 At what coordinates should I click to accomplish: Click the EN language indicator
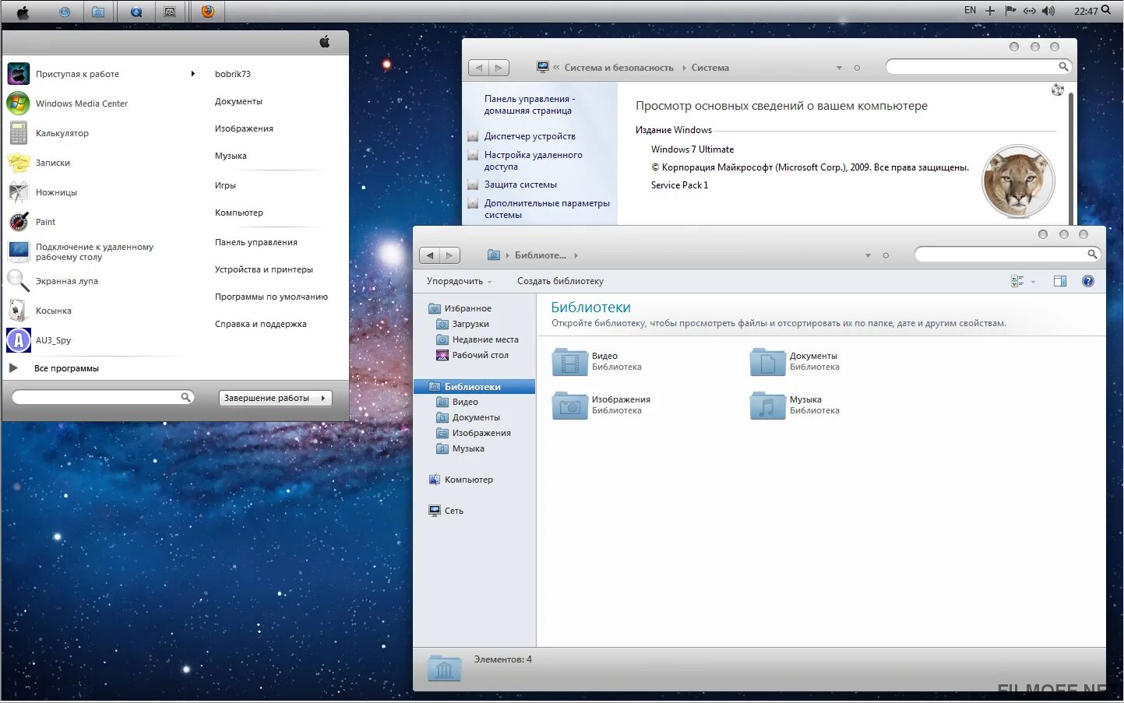click(970, 10)
